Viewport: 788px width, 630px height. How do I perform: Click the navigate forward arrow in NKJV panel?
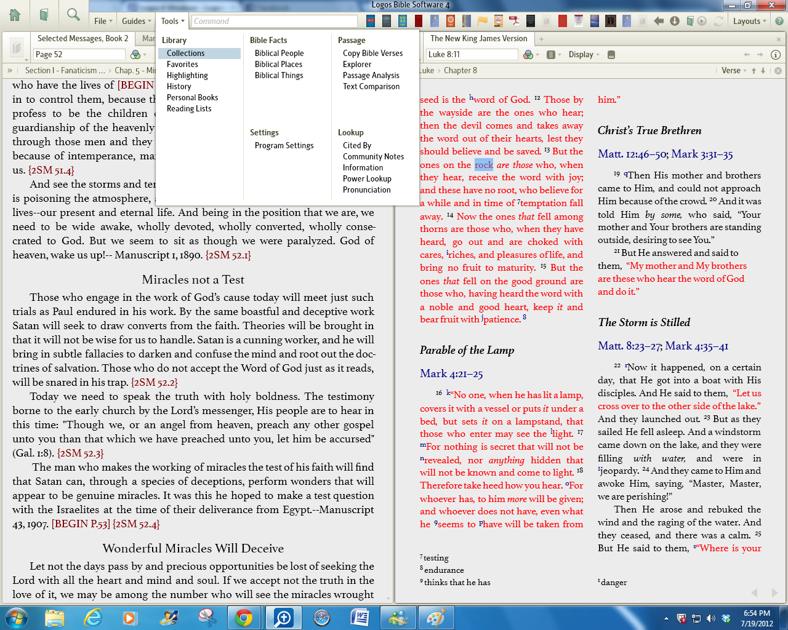760,55
